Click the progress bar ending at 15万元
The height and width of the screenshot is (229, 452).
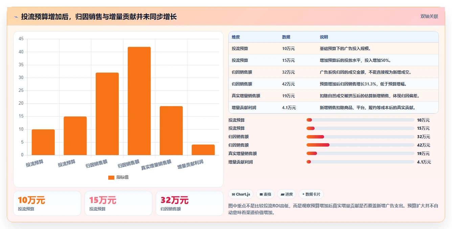360,128
